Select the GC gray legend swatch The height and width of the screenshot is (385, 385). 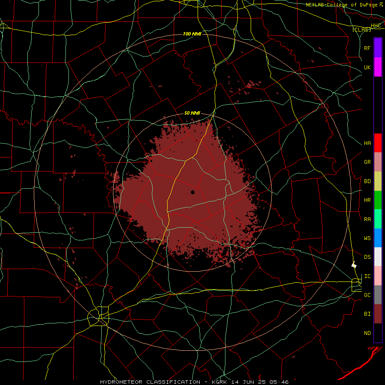point(378,295)
